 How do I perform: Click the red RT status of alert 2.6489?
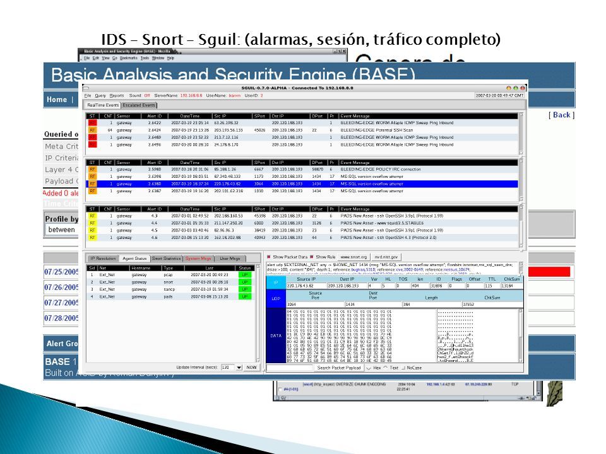tap(92, 137)
